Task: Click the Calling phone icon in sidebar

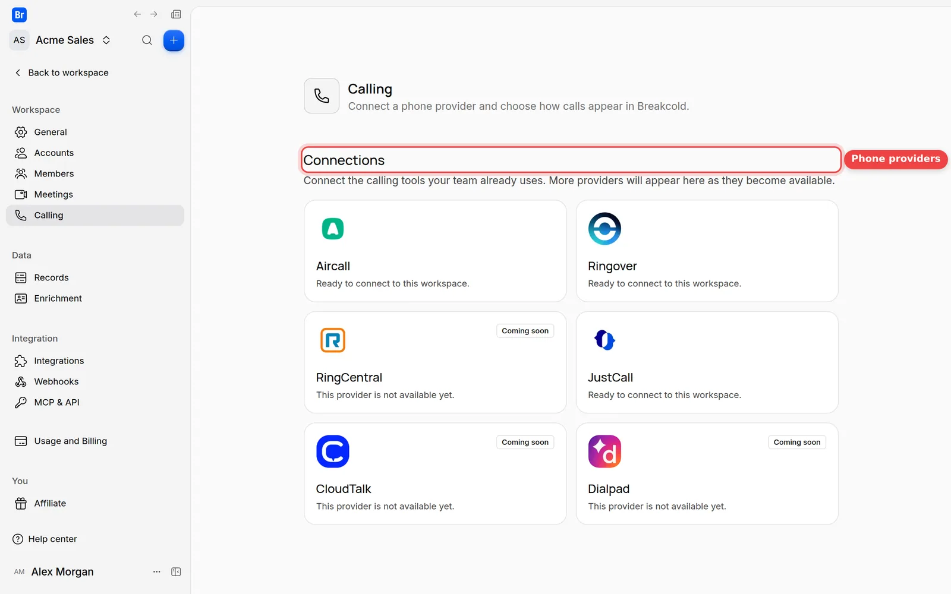Action: click(x=21, y=215)
